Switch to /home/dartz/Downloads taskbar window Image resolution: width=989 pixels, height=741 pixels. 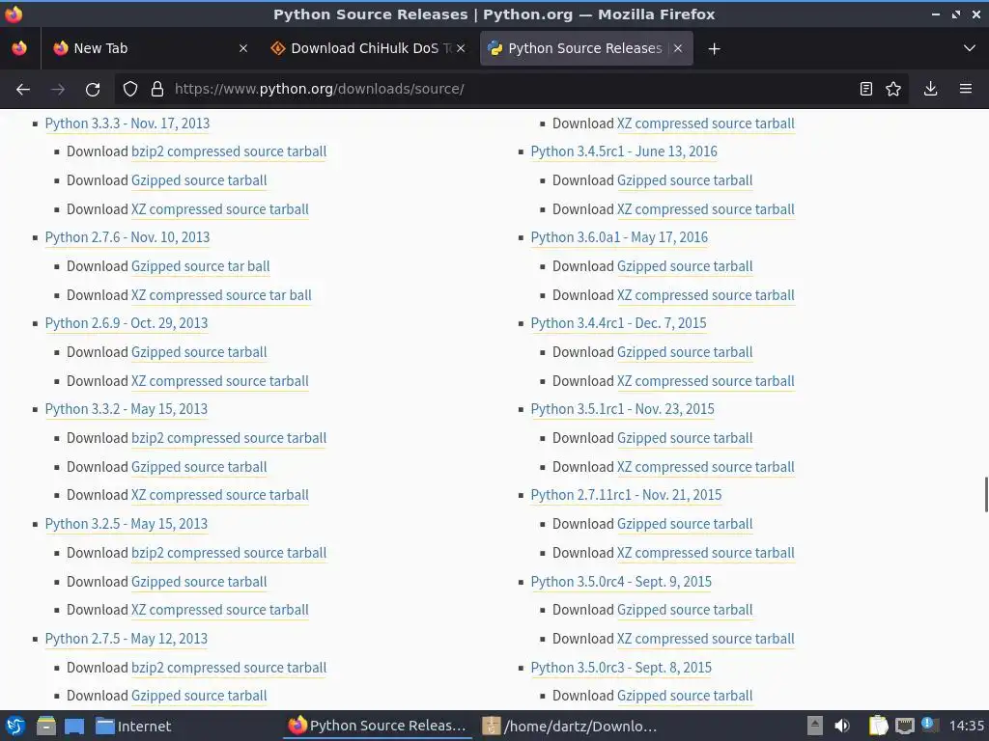point(571,726)
